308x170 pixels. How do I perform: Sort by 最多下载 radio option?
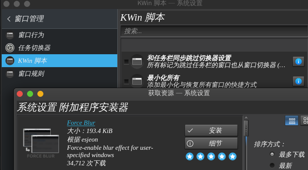click(x=272, y=154)
